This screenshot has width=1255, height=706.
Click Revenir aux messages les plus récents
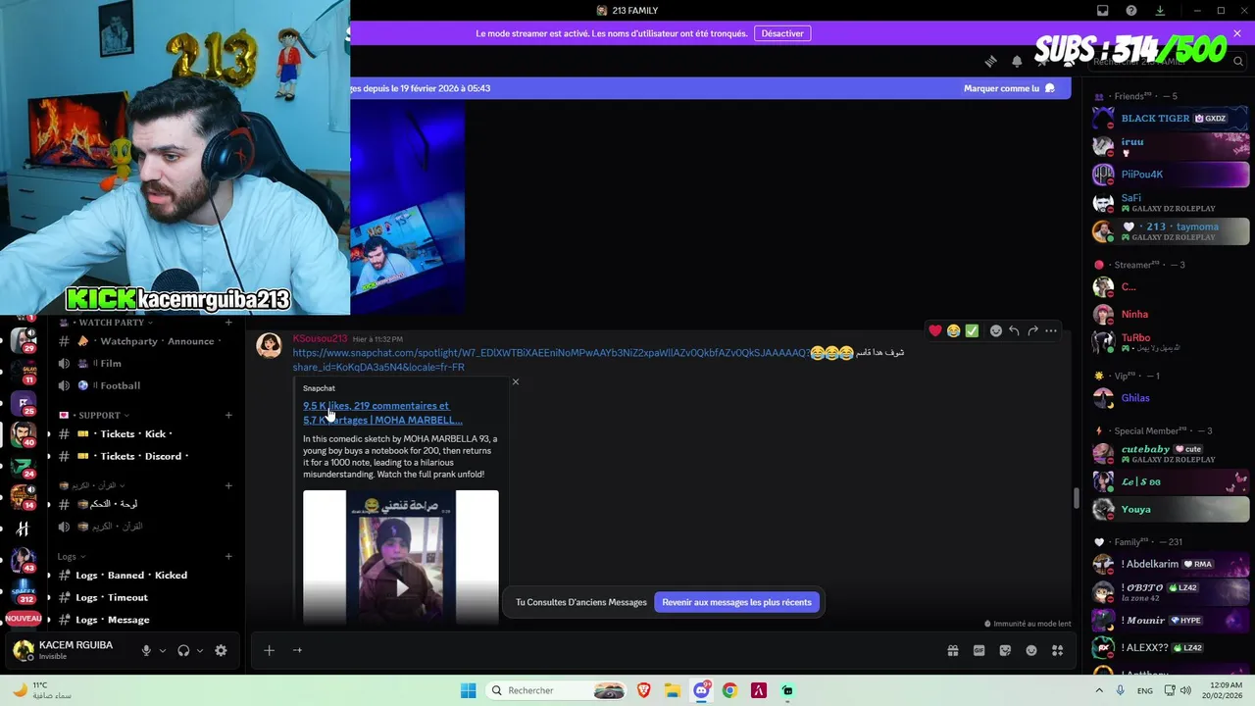[736, 602]
